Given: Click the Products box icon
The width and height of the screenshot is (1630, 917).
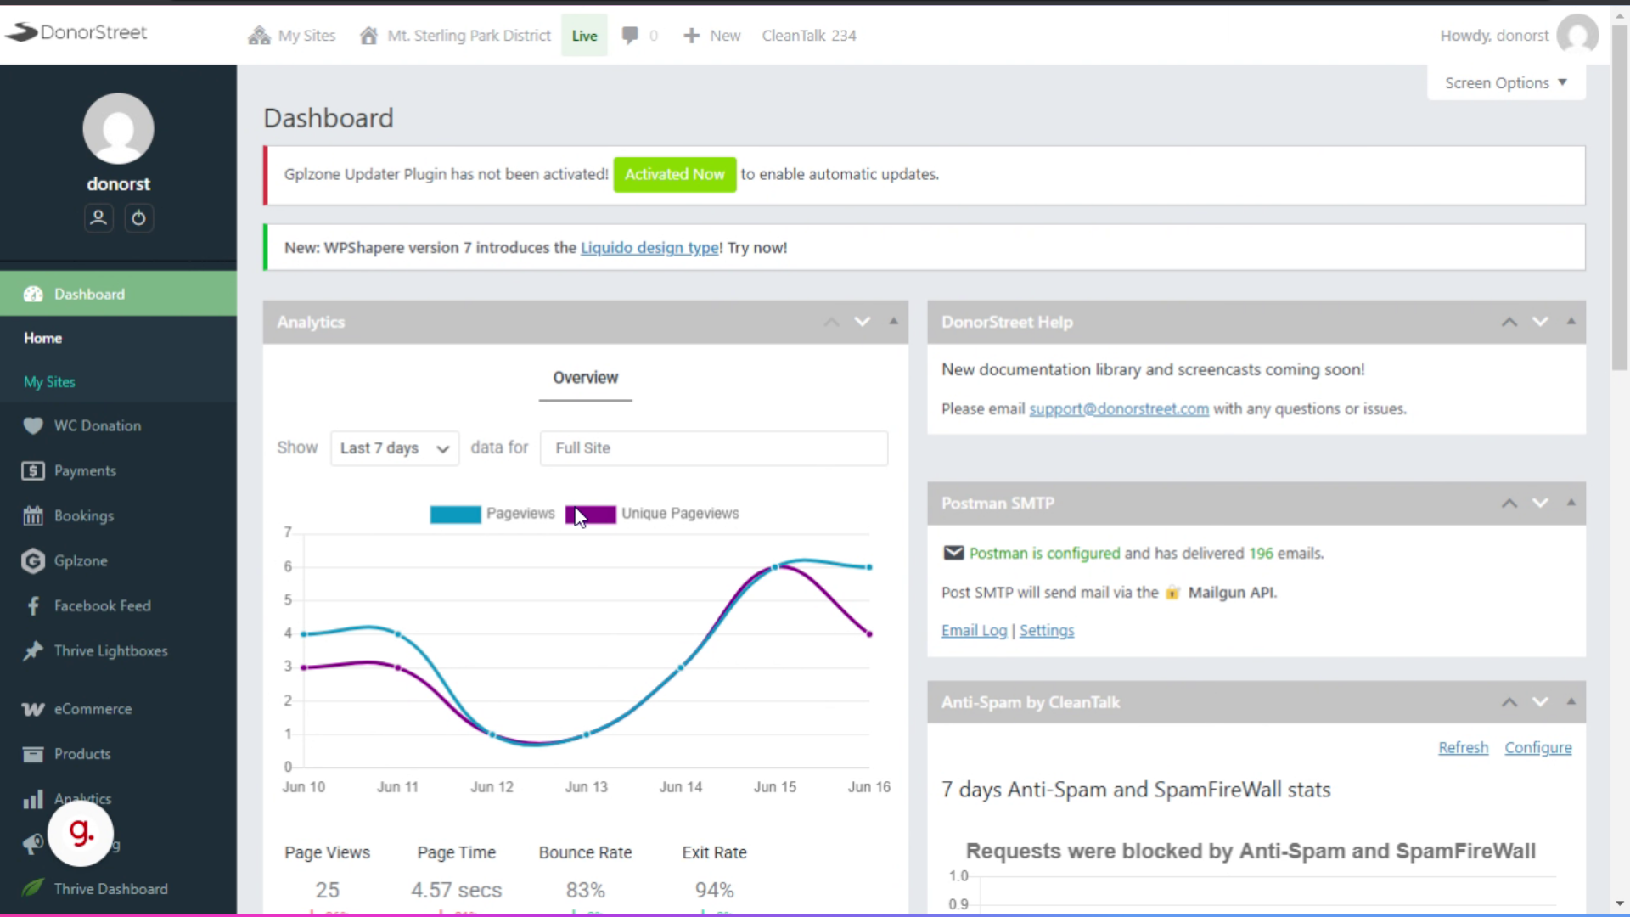Looking at the screenshot, I should [32, 754].
